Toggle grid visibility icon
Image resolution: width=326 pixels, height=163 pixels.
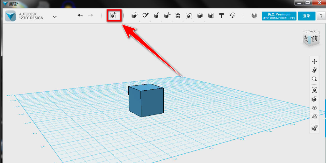coord(314,117)
